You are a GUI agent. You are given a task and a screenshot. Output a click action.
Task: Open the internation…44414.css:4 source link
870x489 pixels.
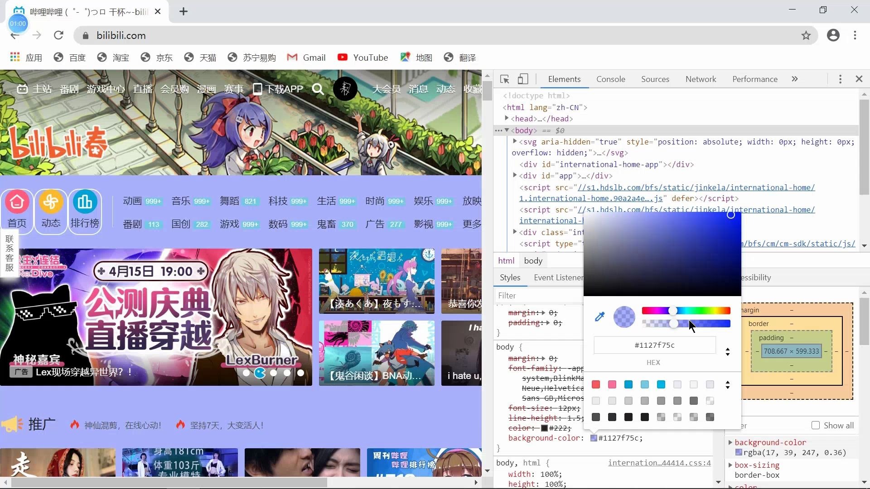click(659, 463)
